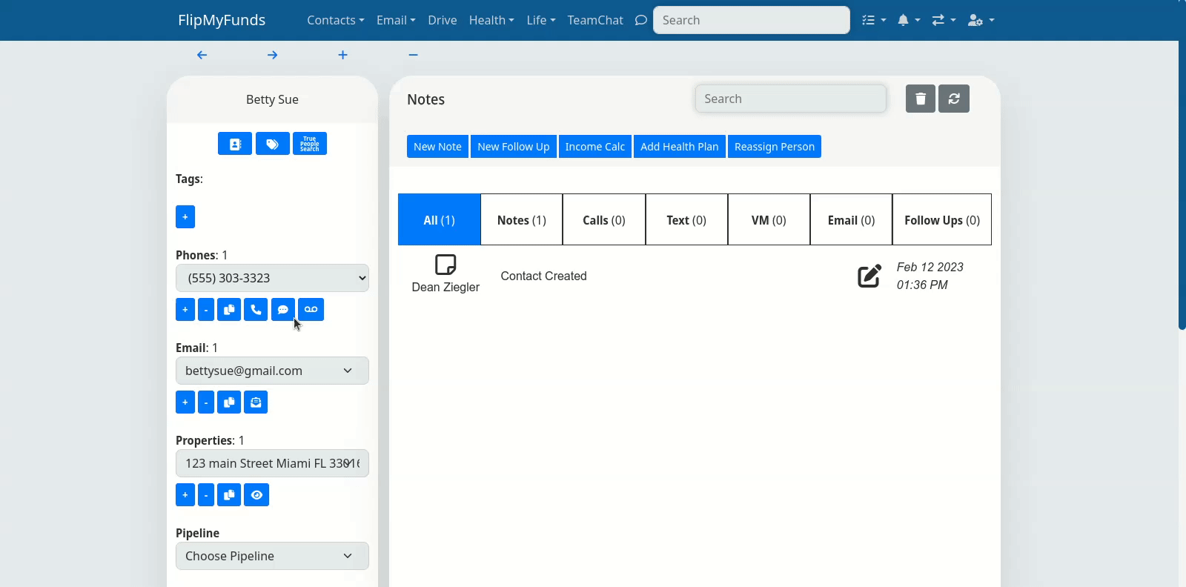Click the send email envelope icon
1186x587 pixels.
pos(256,402)
